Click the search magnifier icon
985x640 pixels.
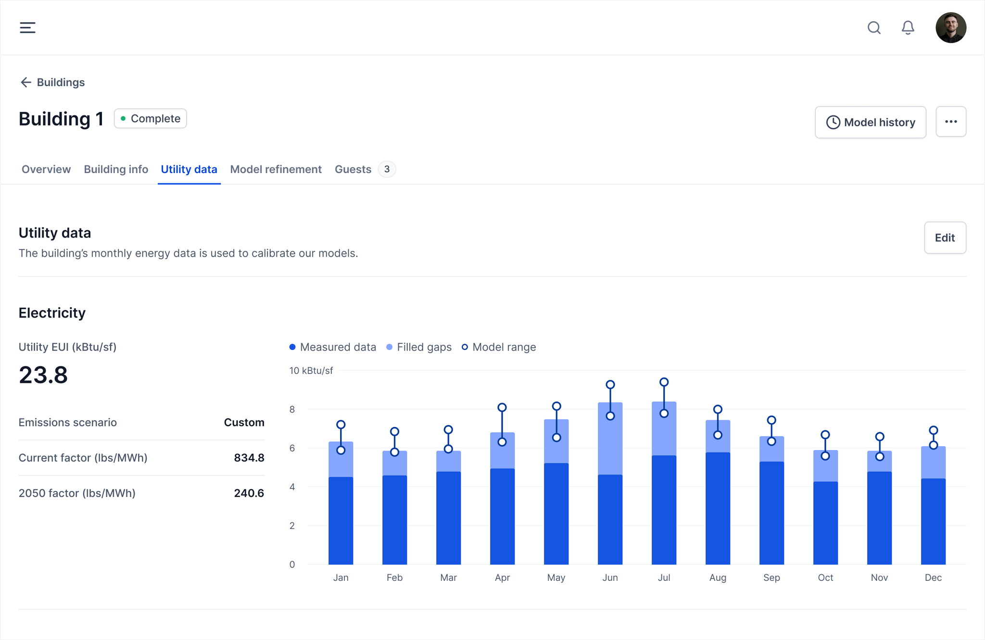pyautogui.click(x=874, y=28)
